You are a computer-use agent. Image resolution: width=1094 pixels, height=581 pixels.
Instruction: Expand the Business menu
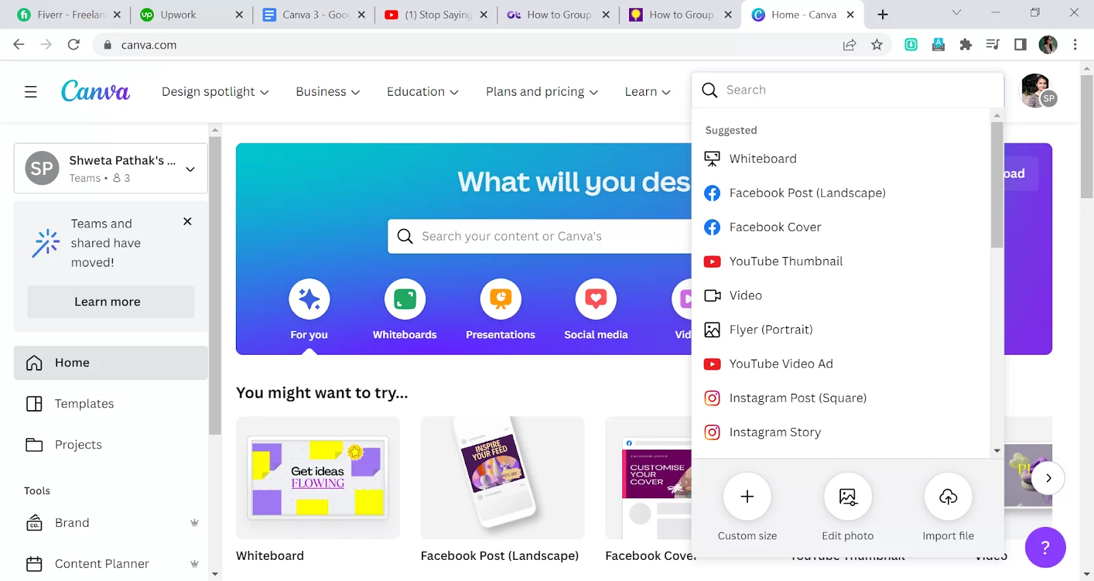point(328,92)
